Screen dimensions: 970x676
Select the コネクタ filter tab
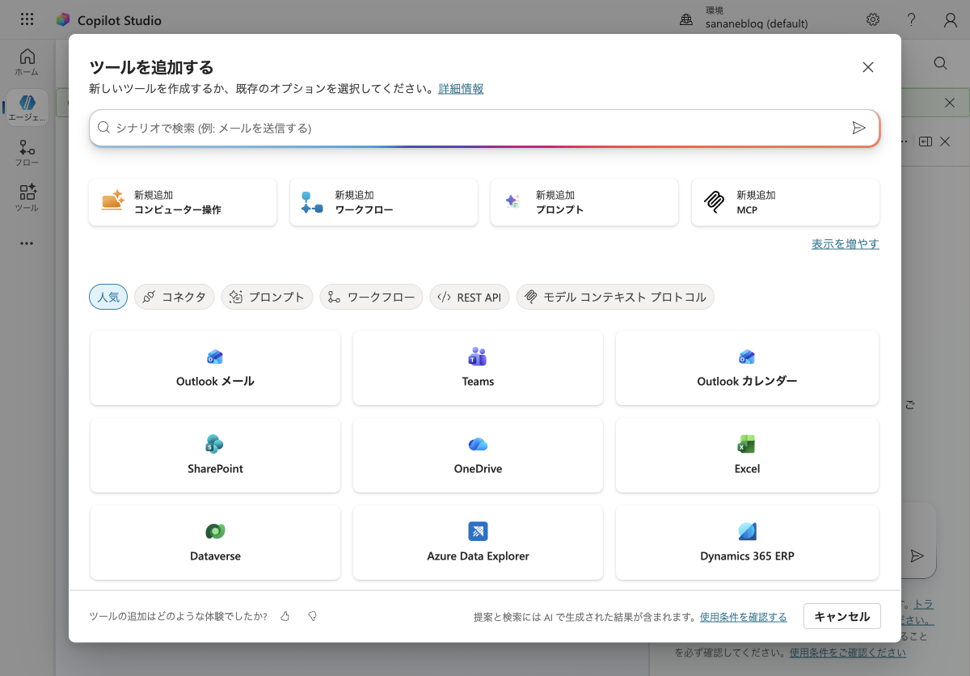tap(175, 297)
